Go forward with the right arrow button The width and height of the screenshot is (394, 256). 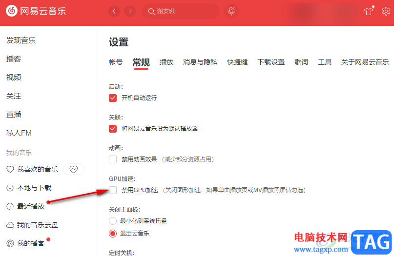pyautogui.click(x=130, y=11)
